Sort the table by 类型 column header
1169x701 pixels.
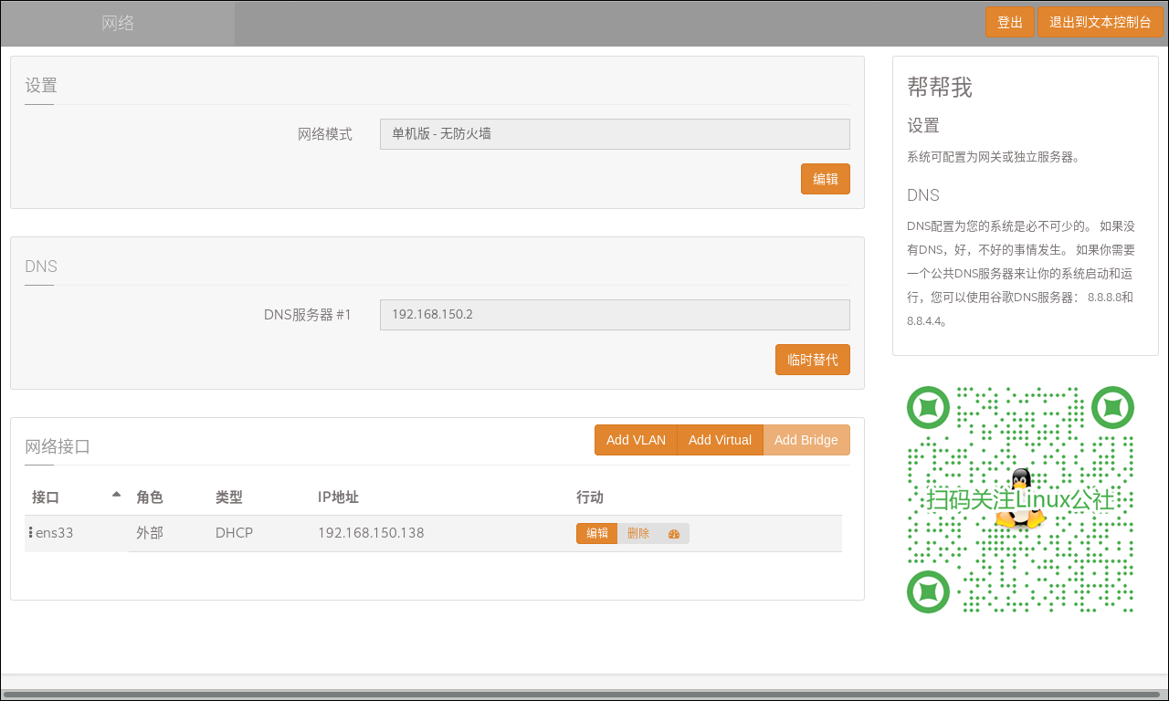pos(229,497)
